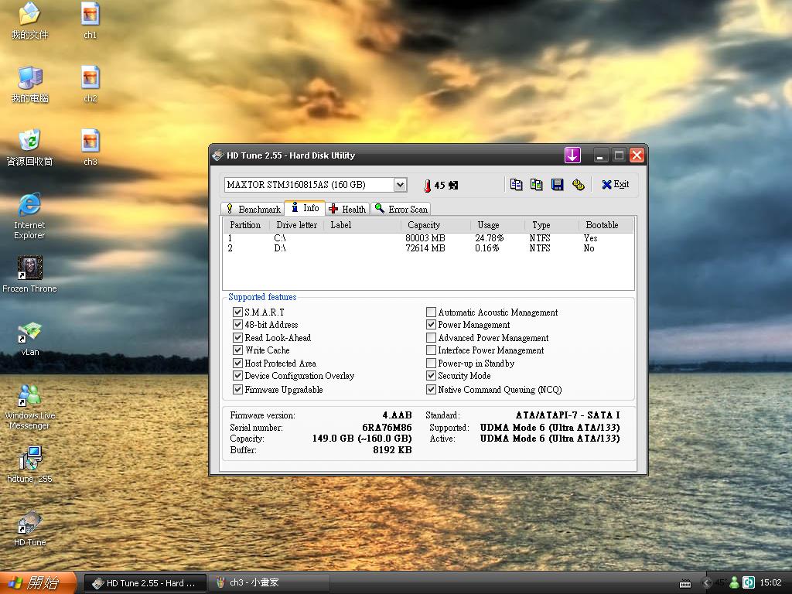Click the purple down-arrow title bar button
The height and width of the screenshot is (594, 792).
coord(572,155)
